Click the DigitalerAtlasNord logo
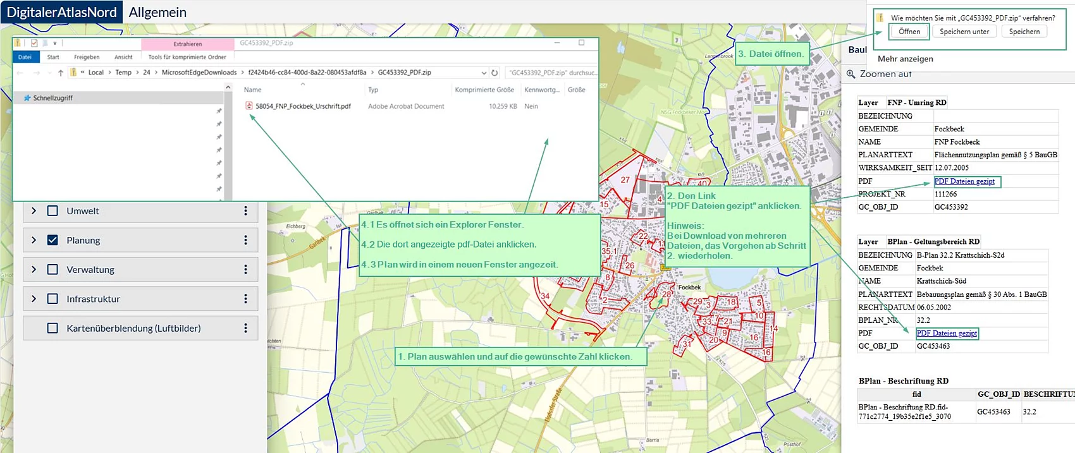 (x=61, y=12)
